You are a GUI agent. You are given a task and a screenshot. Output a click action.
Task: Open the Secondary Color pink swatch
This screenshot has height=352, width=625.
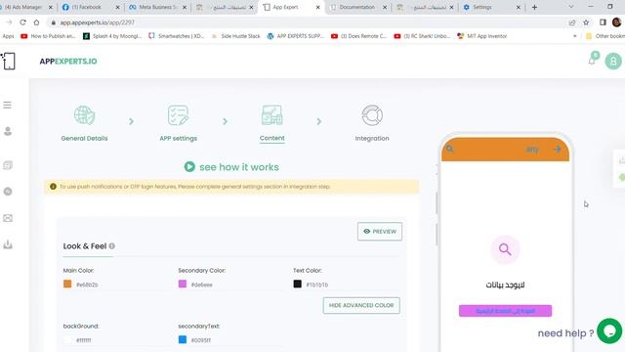(183, 284)
